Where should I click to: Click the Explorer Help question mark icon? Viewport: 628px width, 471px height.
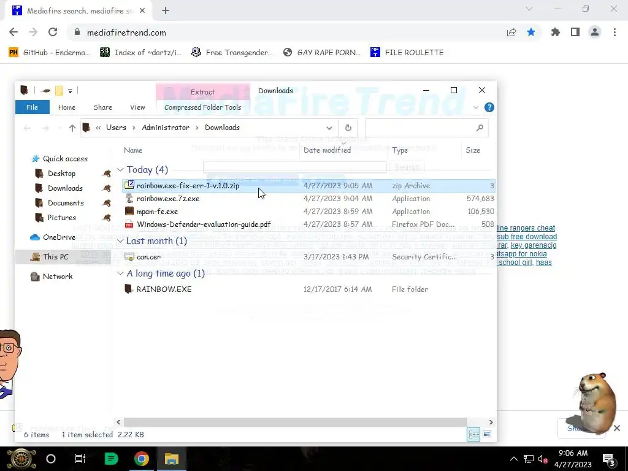tap(489, 107)
